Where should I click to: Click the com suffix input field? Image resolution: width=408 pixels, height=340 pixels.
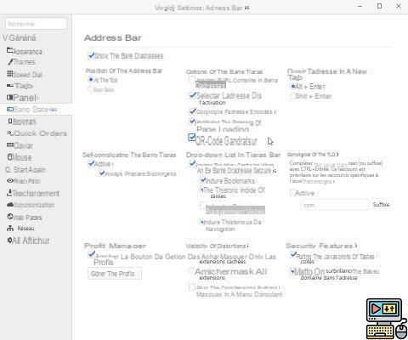coord(335,205)
